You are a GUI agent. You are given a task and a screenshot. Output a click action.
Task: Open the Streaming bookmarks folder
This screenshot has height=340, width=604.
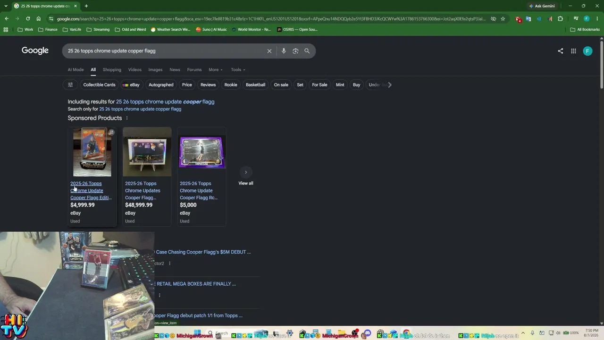98,29
